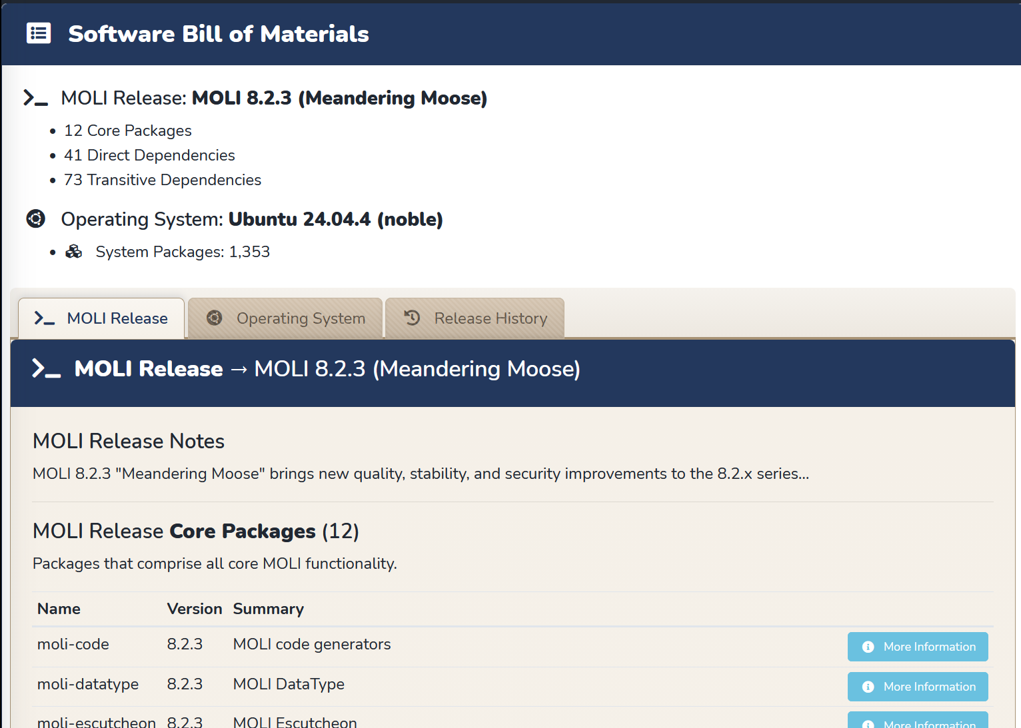Click the '41 Direct Dependencies' list item

pyautogui.click(x=149, y=155)
